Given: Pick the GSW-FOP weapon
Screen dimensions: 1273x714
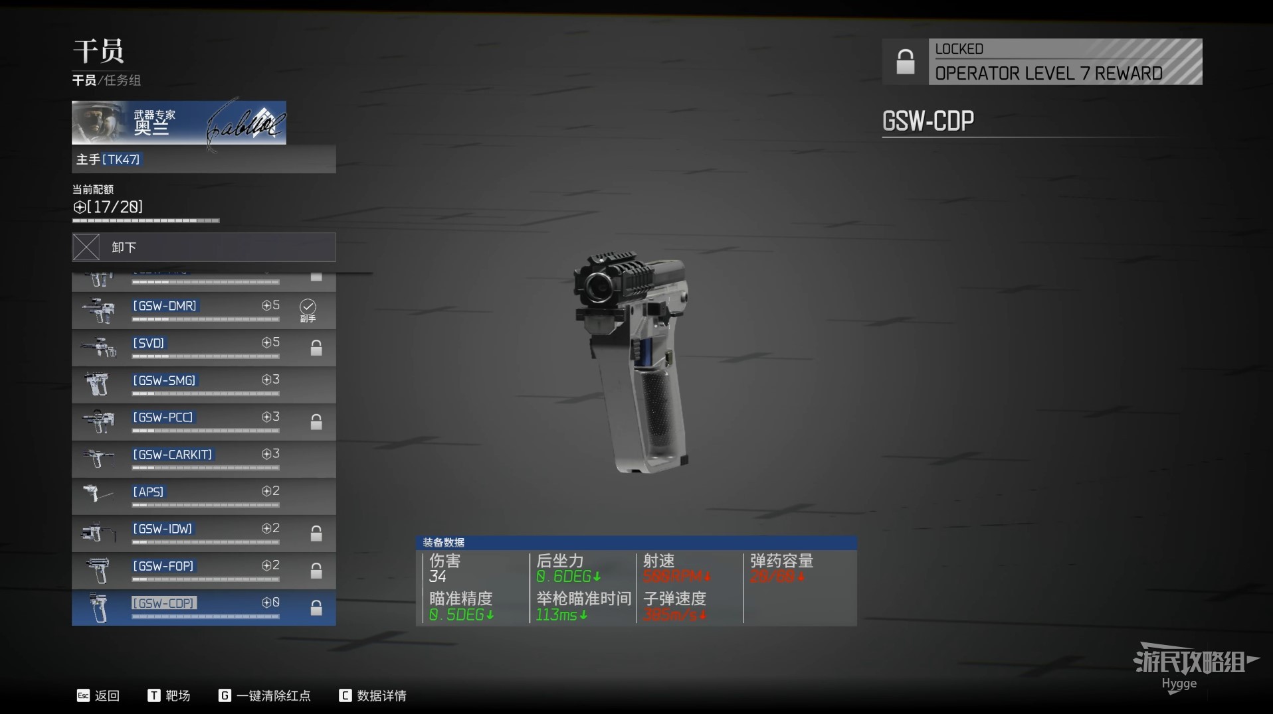Looking at the screenshot, I should (203, 571).
